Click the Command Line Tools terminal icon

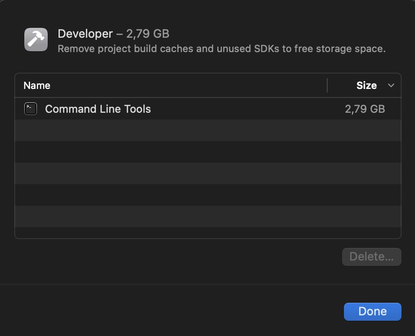(x=31, y=109)
